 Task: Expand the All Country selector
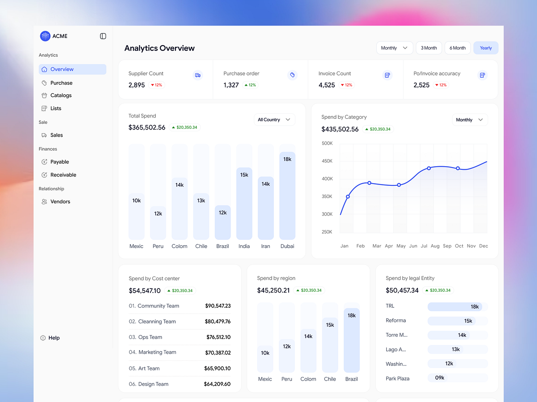point(274,120)
